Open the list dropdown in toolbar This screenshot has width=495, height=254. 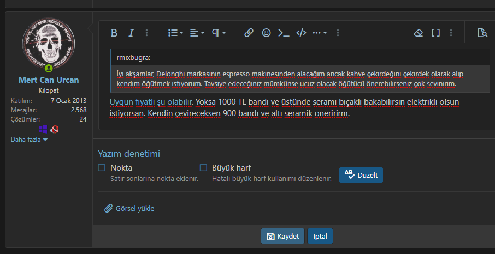[x=176, y=33]
